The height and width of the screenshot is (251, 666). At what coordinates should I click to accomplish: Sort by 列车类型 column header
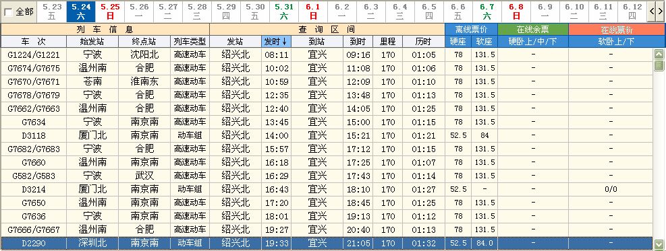(x=190, y=42)
